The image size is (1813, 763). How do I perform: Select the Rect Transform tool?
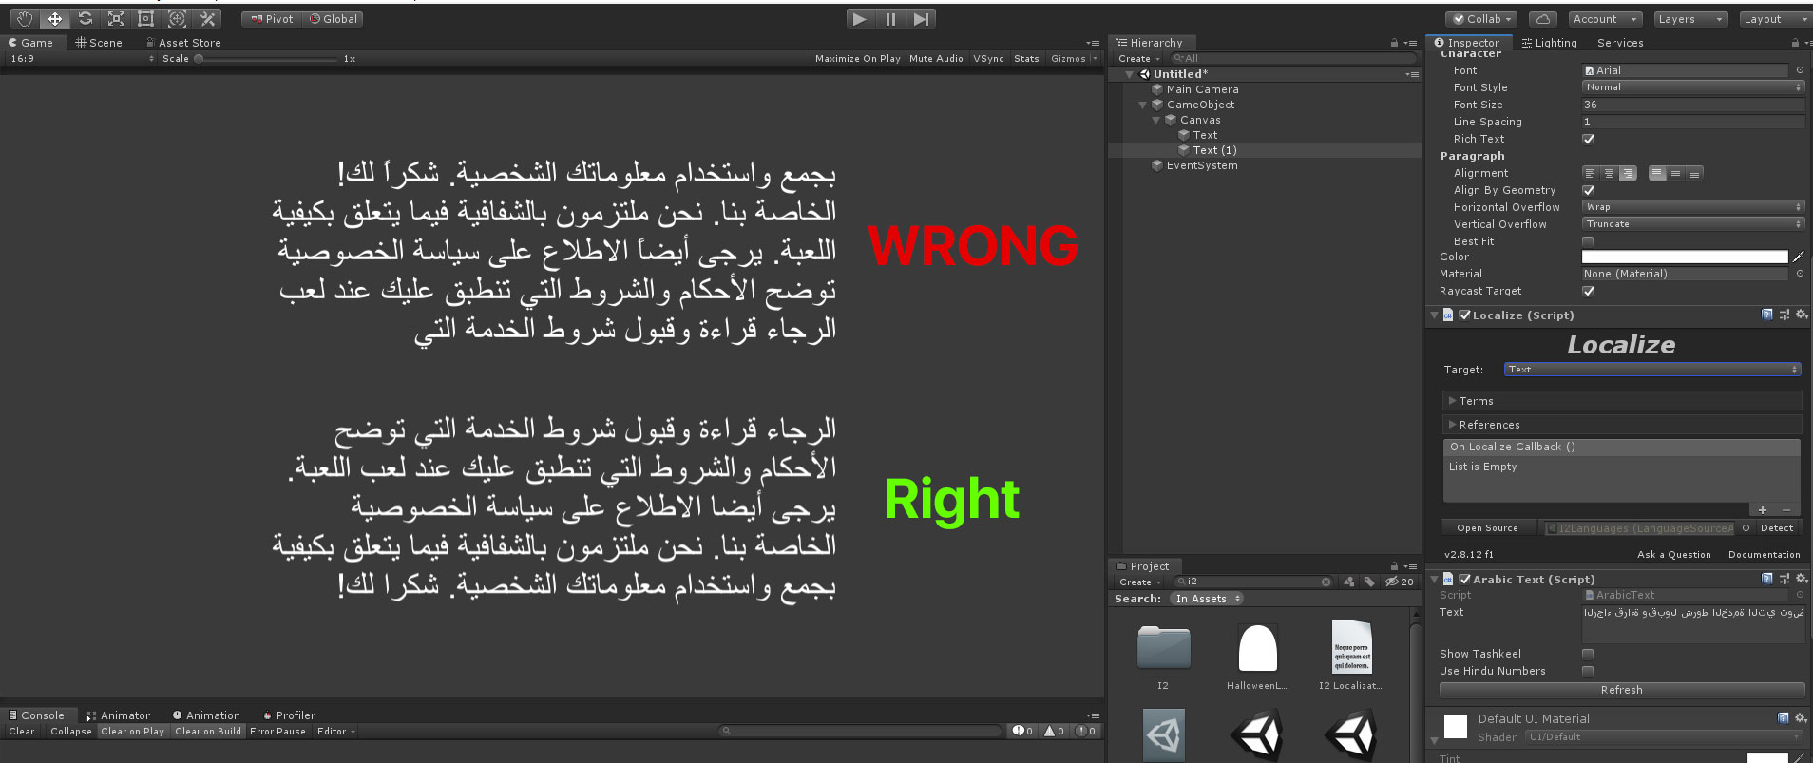146,19
